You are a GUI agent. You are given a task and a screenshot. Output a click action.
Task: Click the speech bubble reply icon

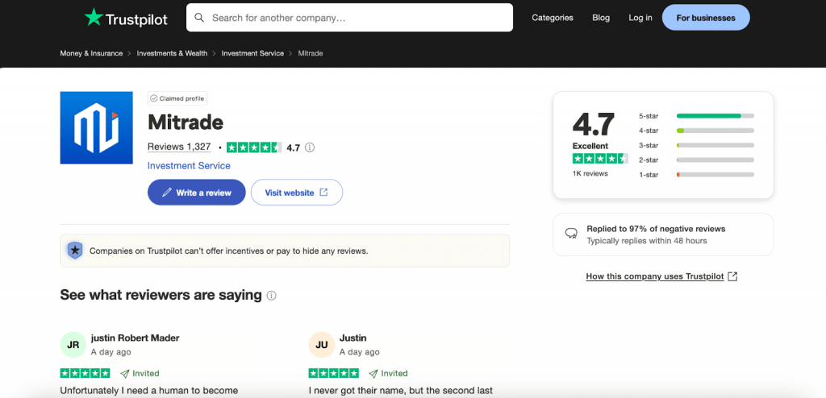tap(571, 234)
